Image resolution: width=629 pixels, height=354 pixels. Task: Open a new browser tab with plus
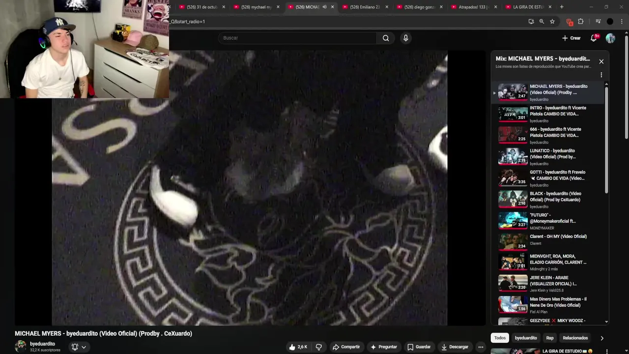point(562,7)
